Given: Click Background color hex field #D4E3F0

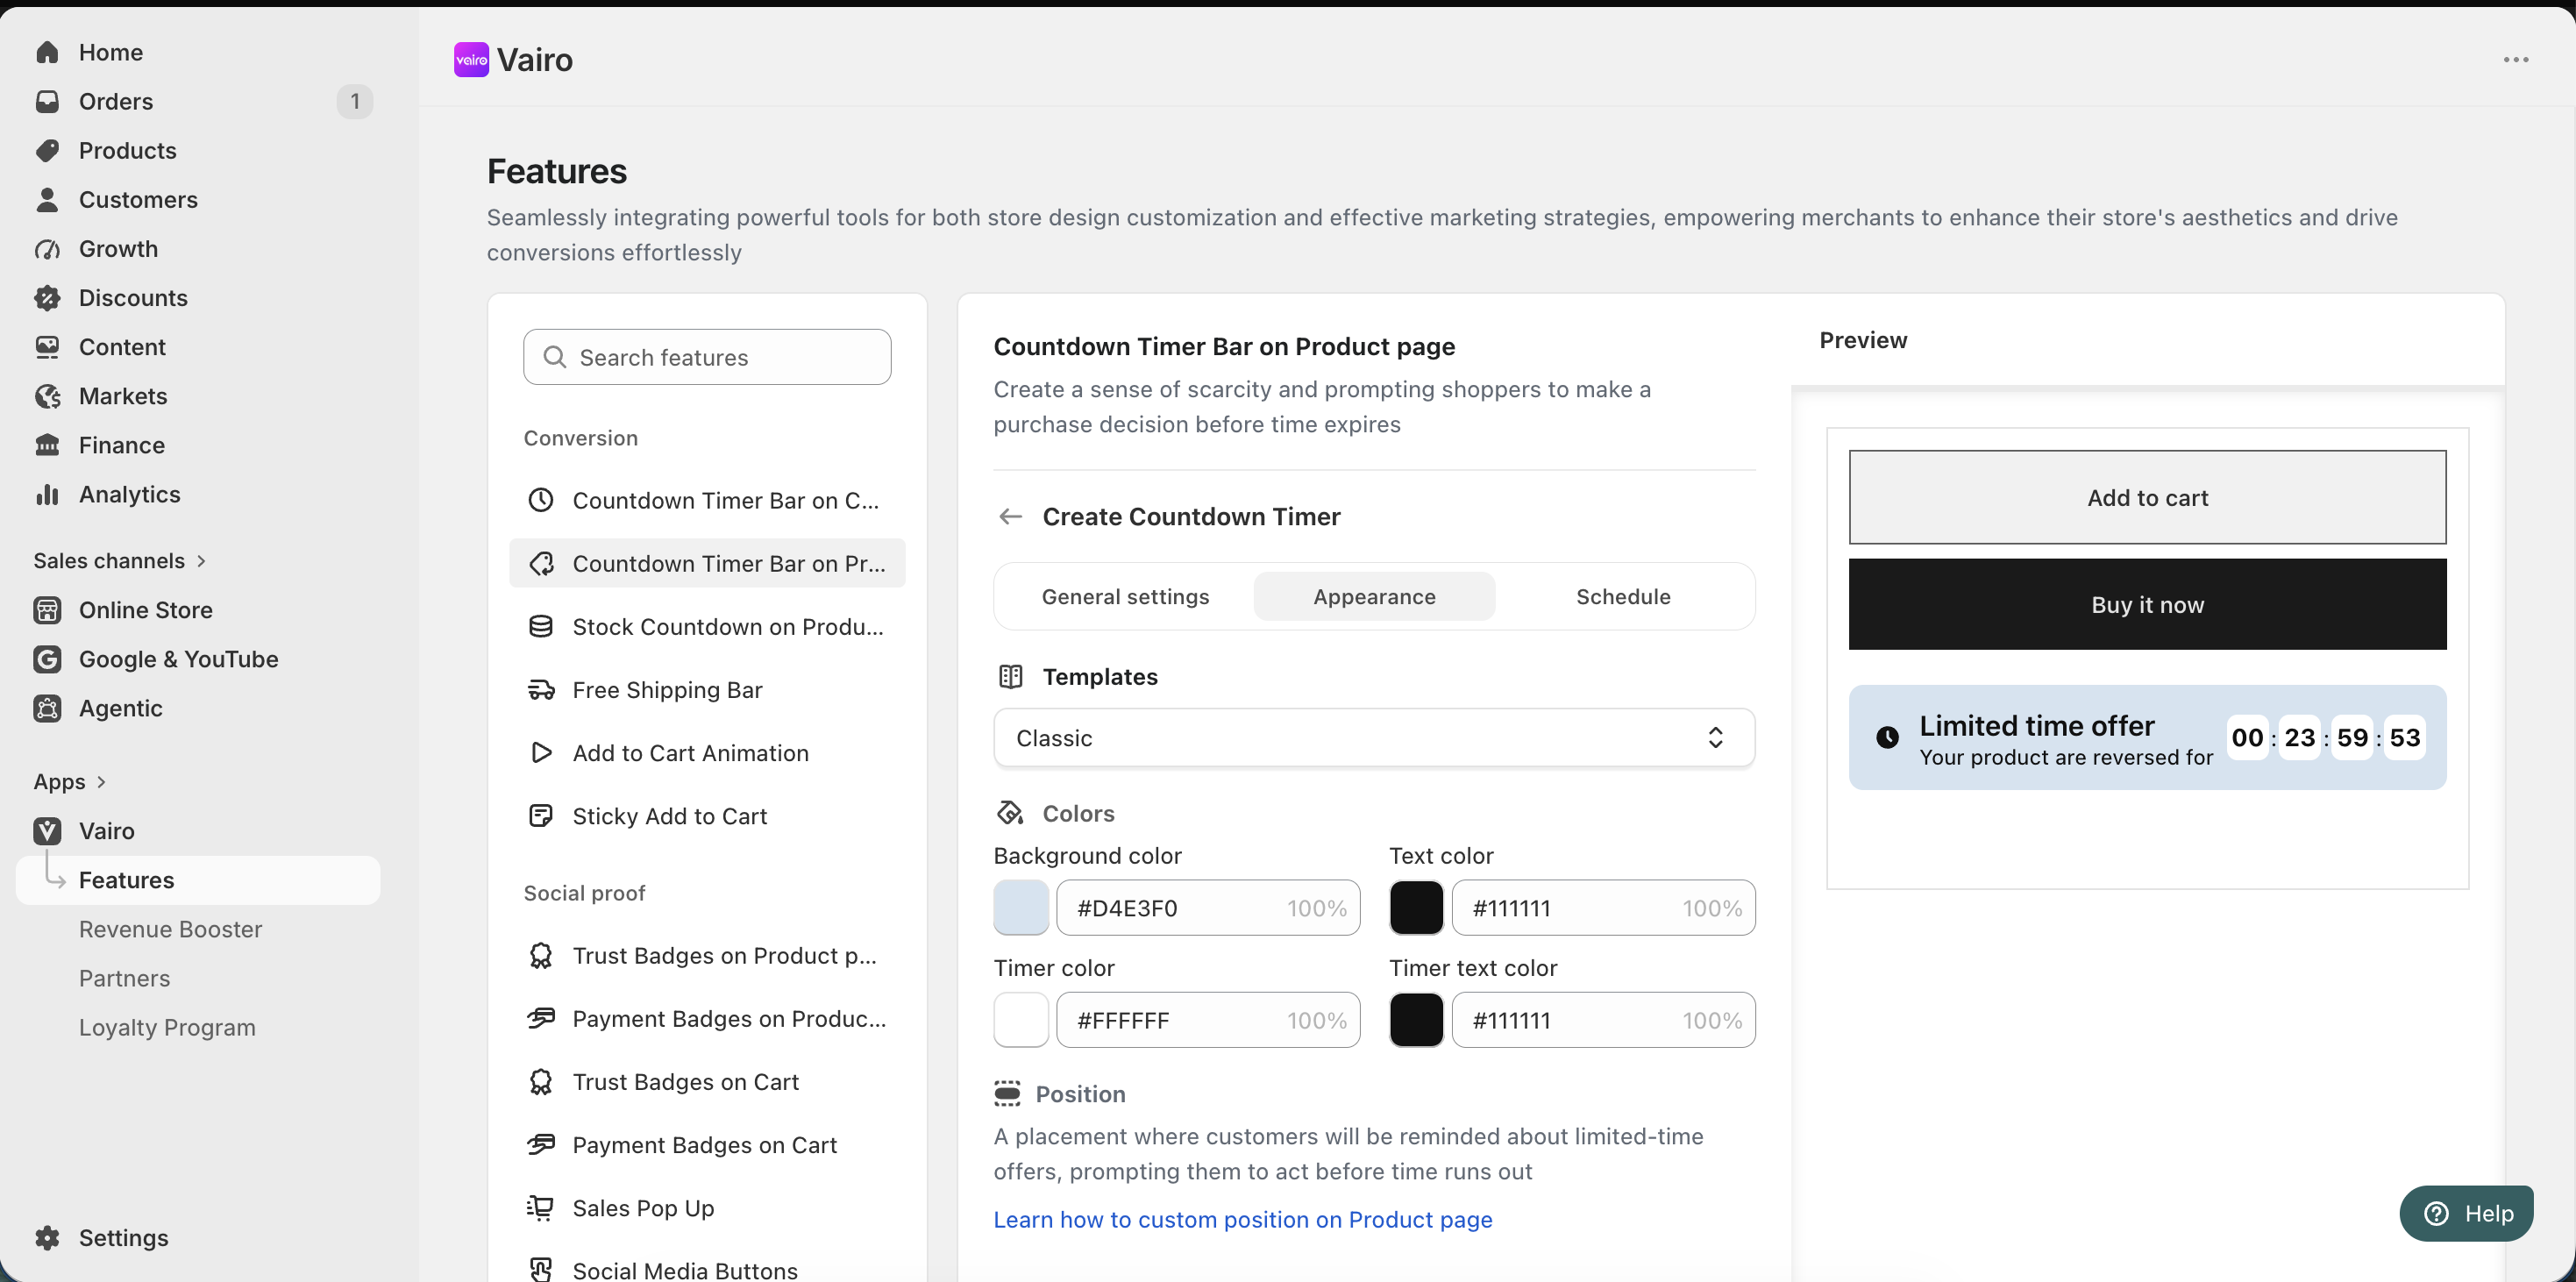Looking at the screenshot, I should pyautogui.click(x=1208, y=907).
